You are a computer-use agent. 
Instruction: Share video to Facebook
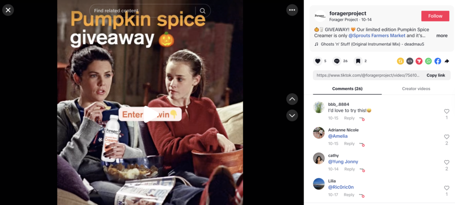pyautogui.click(x=438, y=61)
